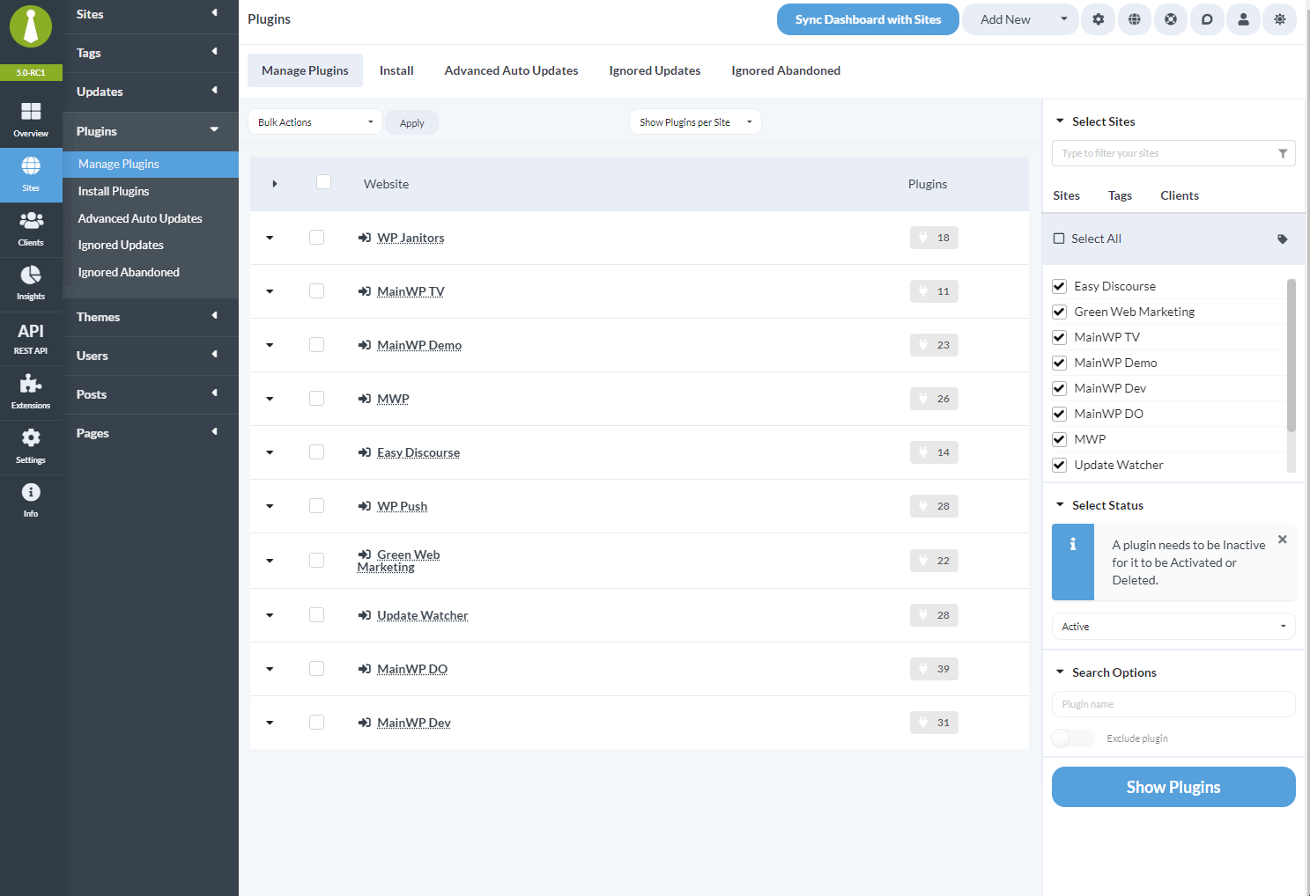Image resolution: width=1310 pixels, height=896 pixels.
Task: Toggle the Select All sites checkbox
Action: pyautogui.click(x=1058, y=238)
